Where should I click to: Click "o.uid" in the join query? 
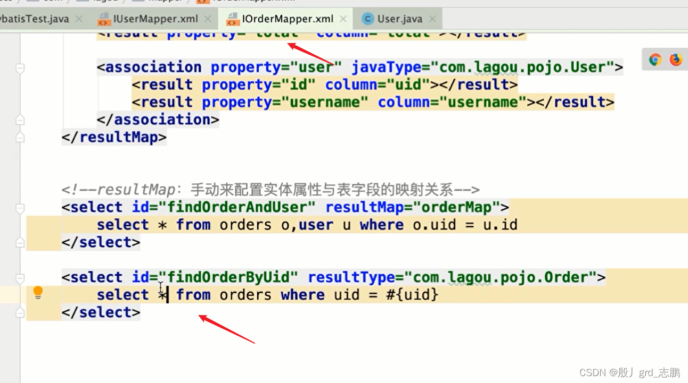pos(435,225)
